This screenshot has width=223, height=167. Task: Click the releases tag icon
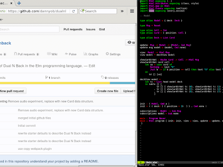[103, 77]
